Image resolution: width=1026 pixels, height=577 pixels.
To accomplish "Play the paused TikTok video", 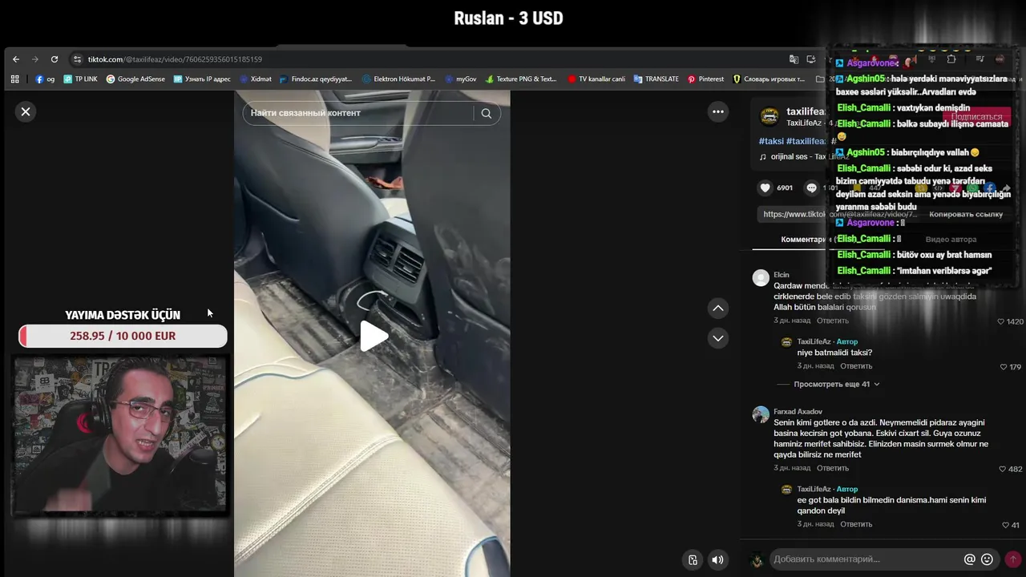I will coord(373,336).
